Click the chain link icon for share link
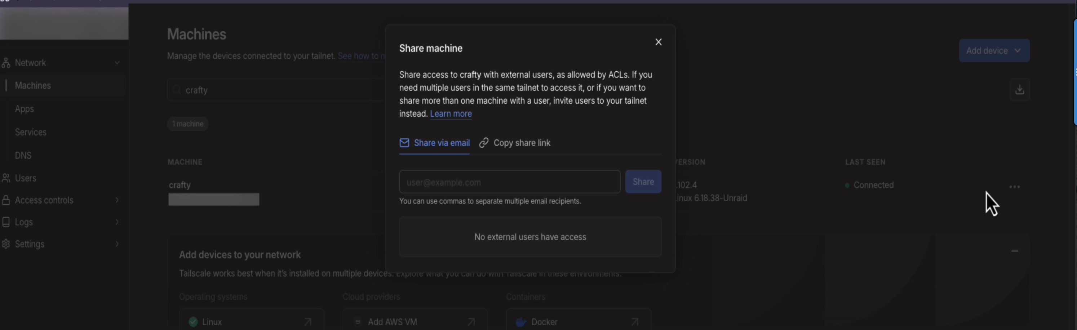Image resolution: width=1077 pixels, height=330 pixels. pyautogui.click(x=484, y=143)
